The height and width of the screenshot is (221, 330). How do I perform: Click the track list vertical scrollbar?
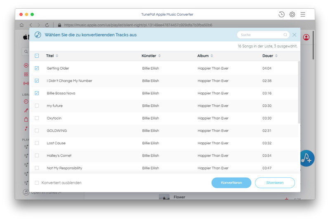(299, 92)
